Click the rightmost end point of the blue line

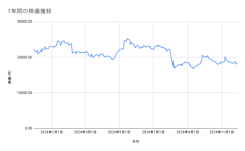[237, 64]
